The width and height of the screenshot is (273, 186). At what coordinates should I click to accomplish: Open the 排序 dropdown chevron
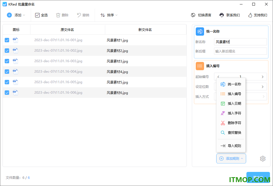[x=117, y=15]
